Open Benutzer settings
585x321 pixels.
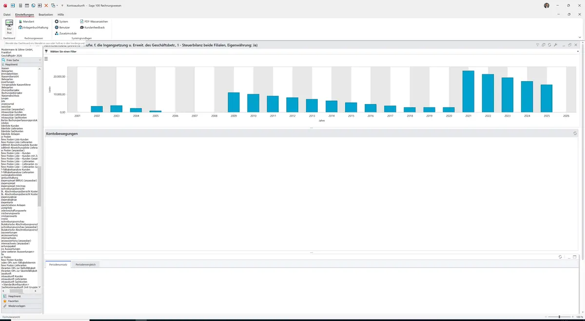coord(62,28)
